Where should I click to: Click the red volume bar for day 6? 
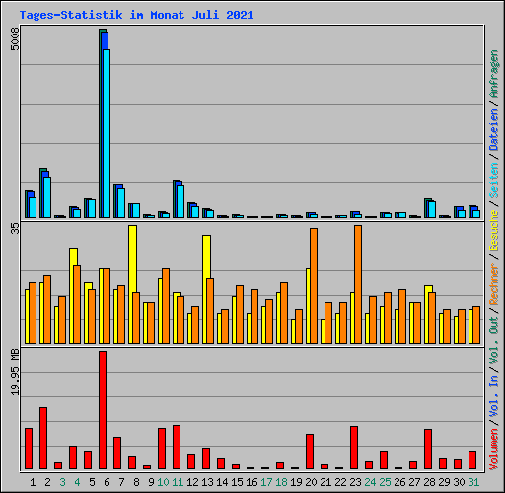pyautogui.click(x=103, y=410)
